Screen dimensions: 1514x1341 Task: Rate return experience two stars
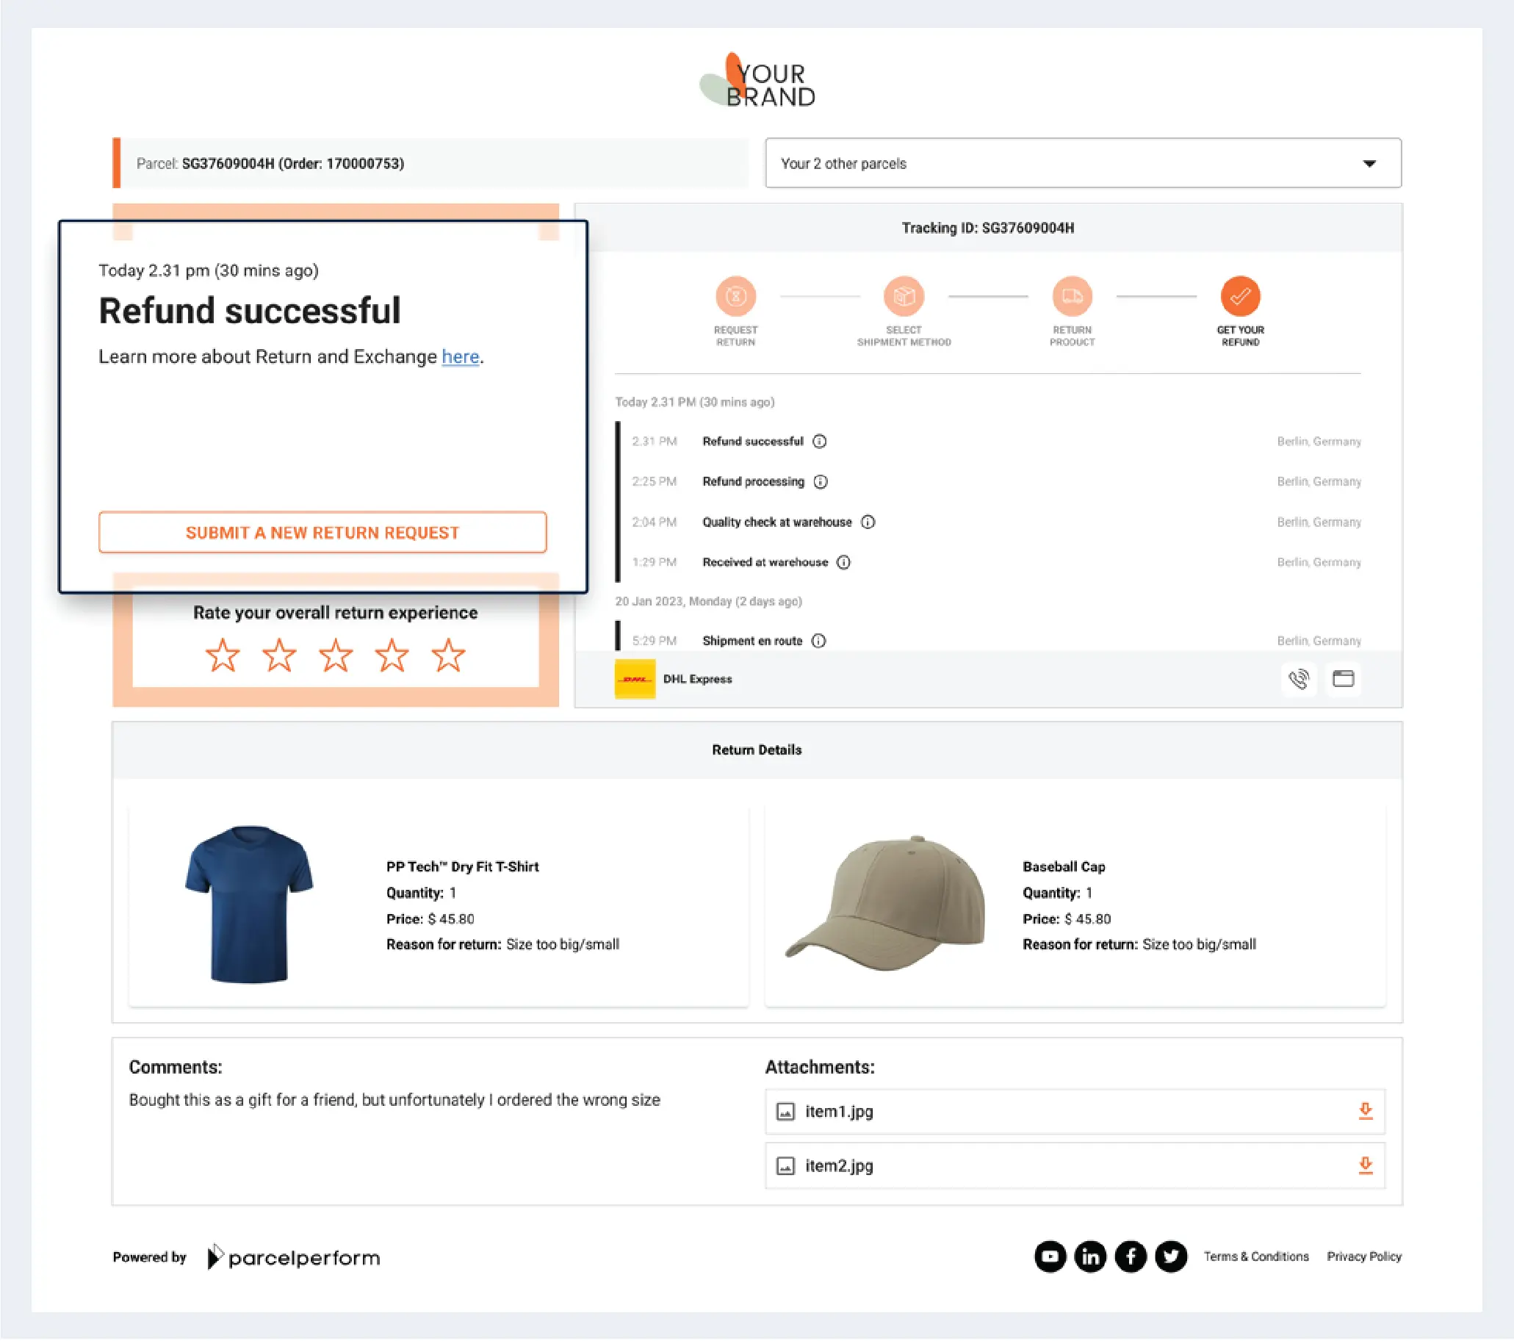point(279,655)
